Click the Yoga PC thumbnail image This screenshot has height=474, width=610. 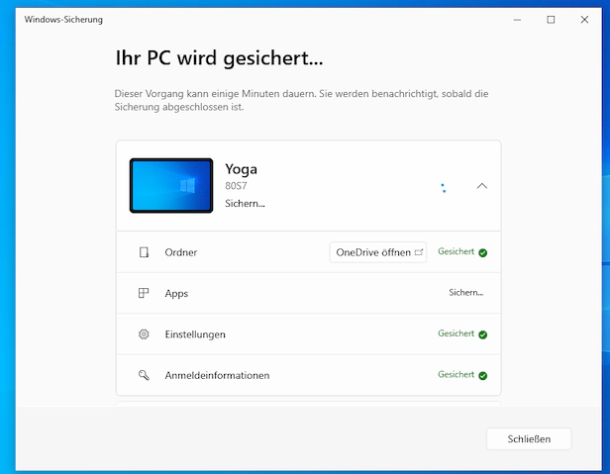coord(171,185)
